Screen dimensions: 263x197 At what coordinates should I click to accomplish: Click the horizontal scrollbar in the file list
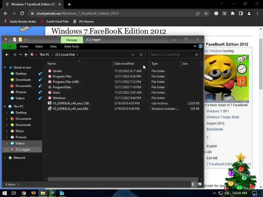(123, 179)
